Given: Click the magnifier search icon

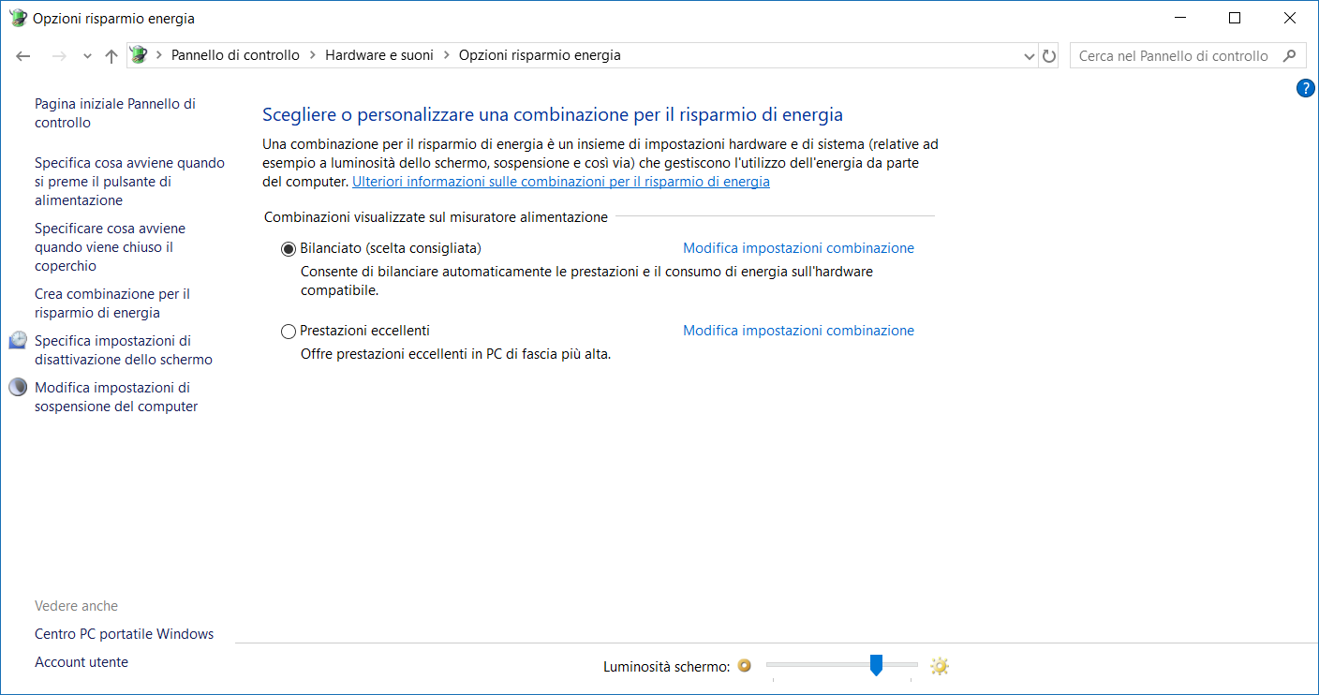Looking at the screenshot, I should 1290,55.
